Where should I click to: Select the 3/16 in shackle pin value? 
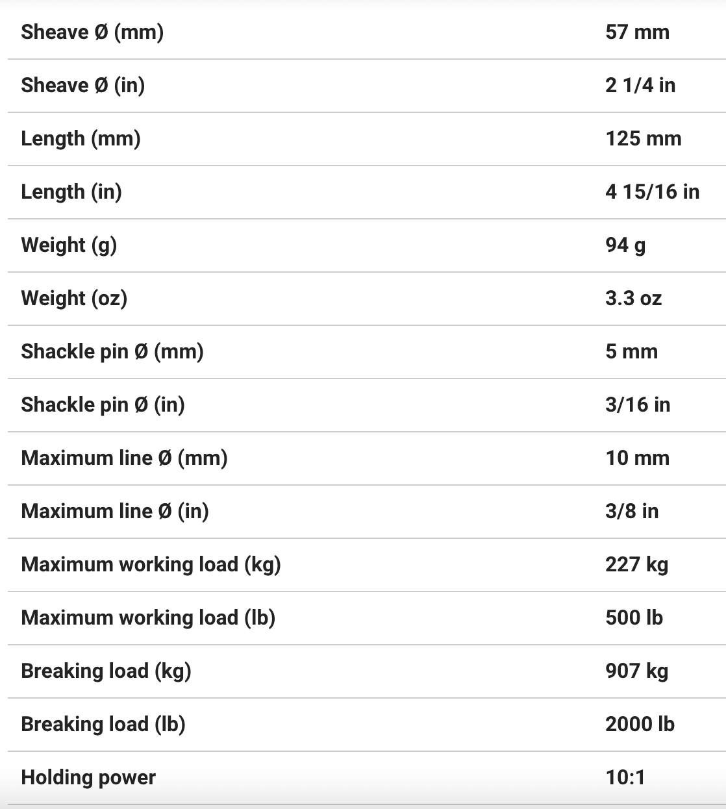tap(638, 404)
